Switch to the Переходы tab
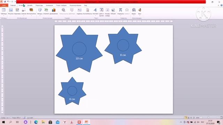The image size is (223, 125). [x=39, y=6]
